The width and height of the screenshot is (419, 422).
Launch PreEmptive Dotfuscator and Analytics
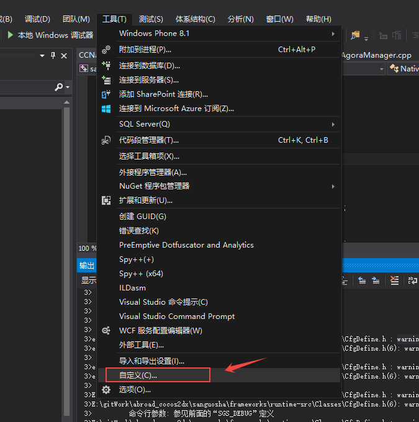(219, 245)
